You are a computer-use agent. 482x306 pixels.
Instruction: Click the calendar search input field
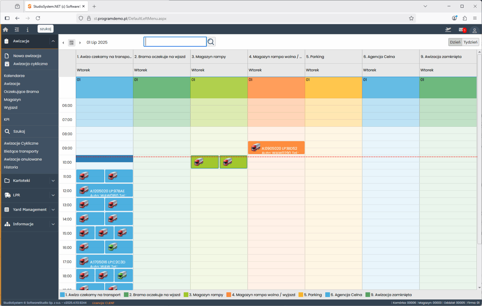tap(175, 42)
